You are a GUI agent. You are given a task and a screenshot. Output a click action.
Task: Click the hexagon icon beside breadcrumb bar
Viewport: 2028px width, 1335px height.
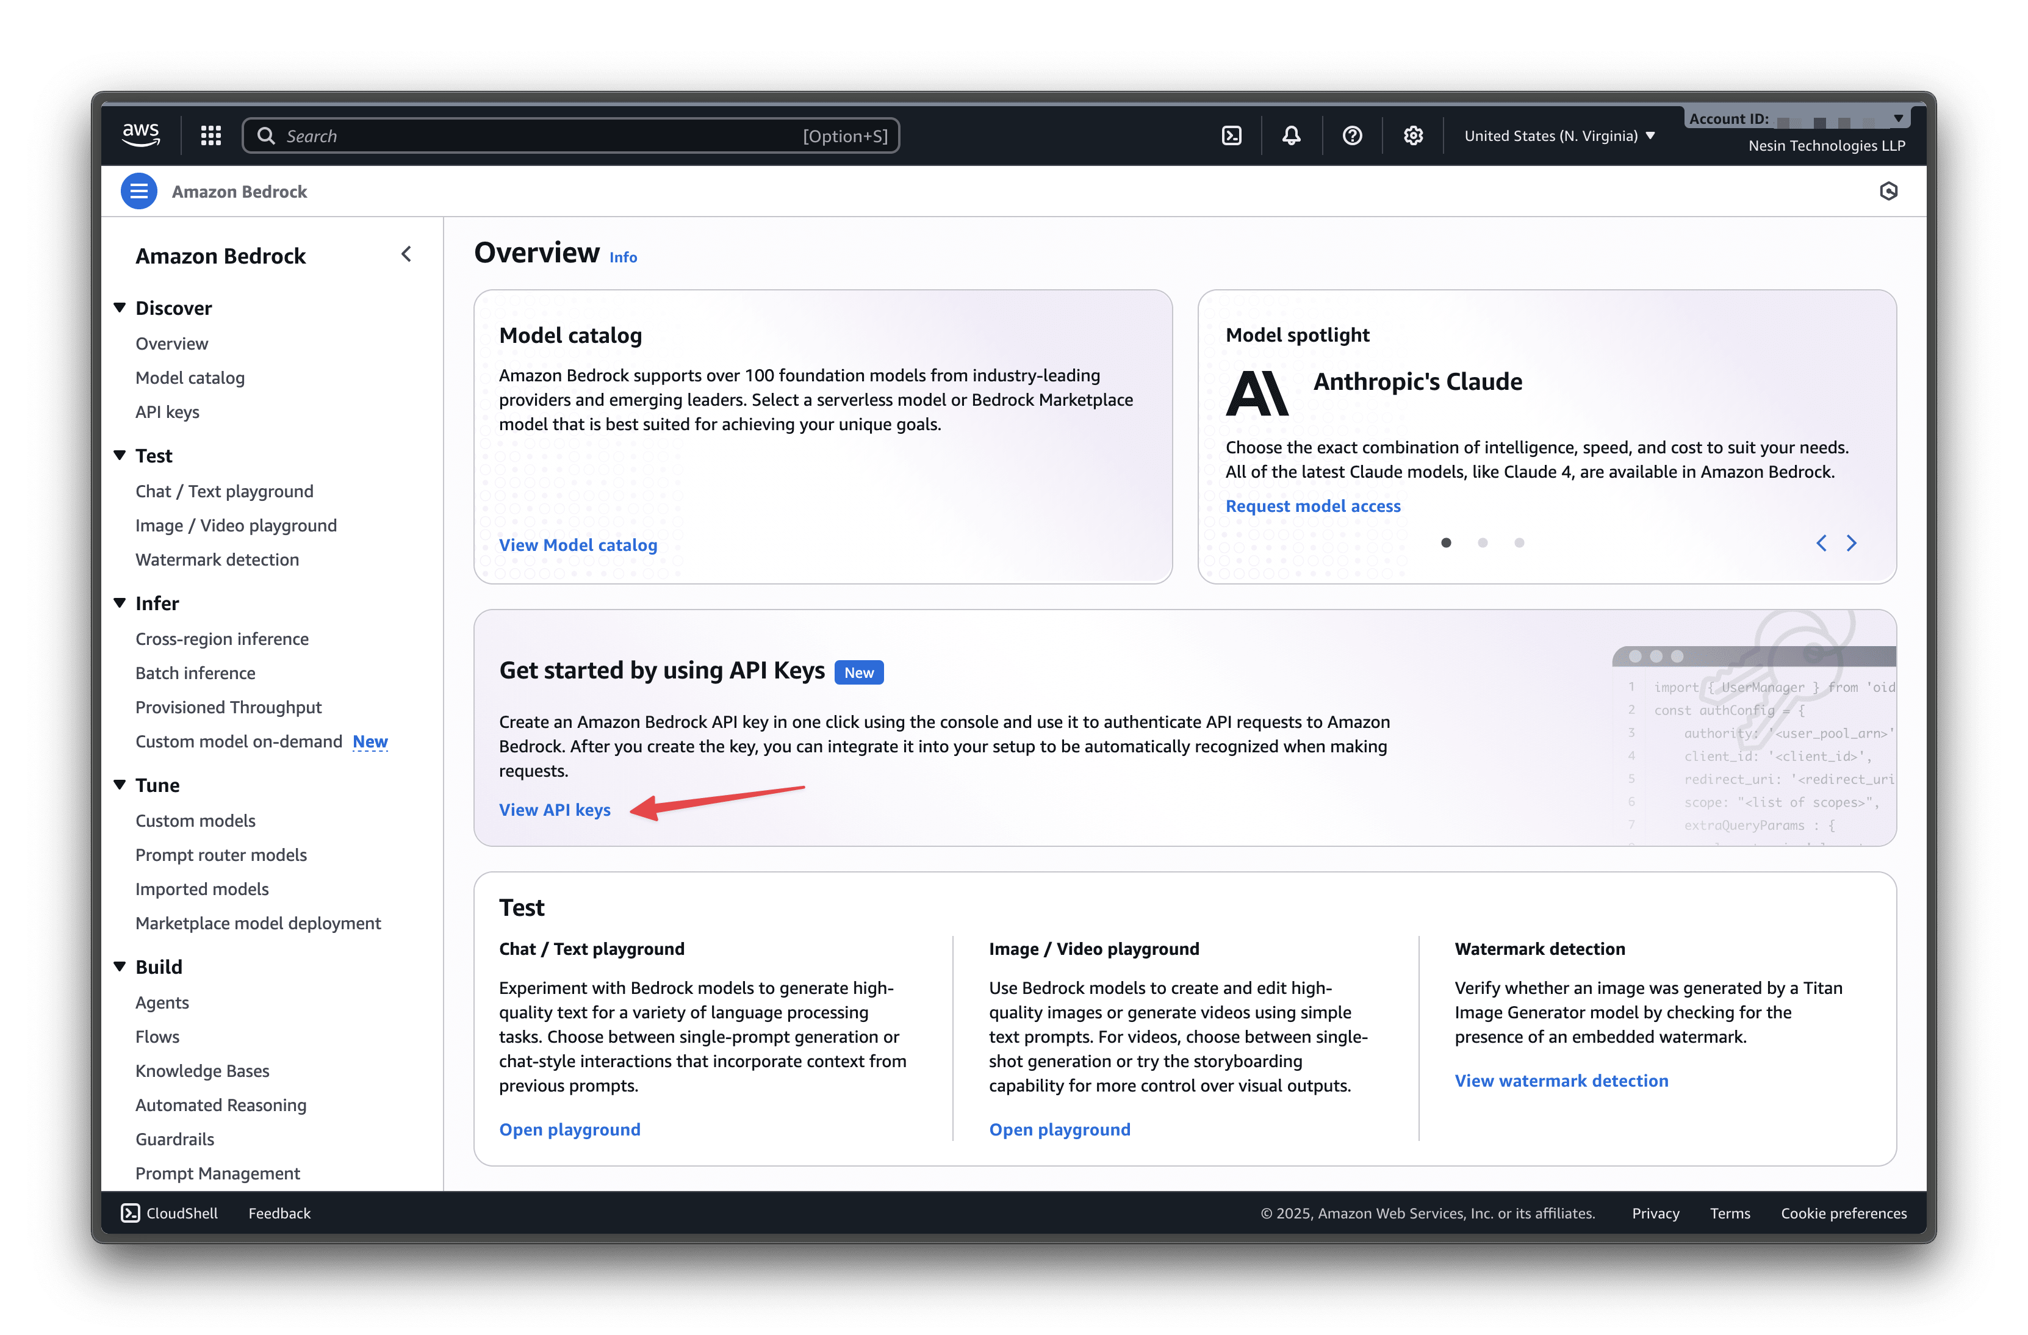pyautogui.click(x=1888, y=191)
